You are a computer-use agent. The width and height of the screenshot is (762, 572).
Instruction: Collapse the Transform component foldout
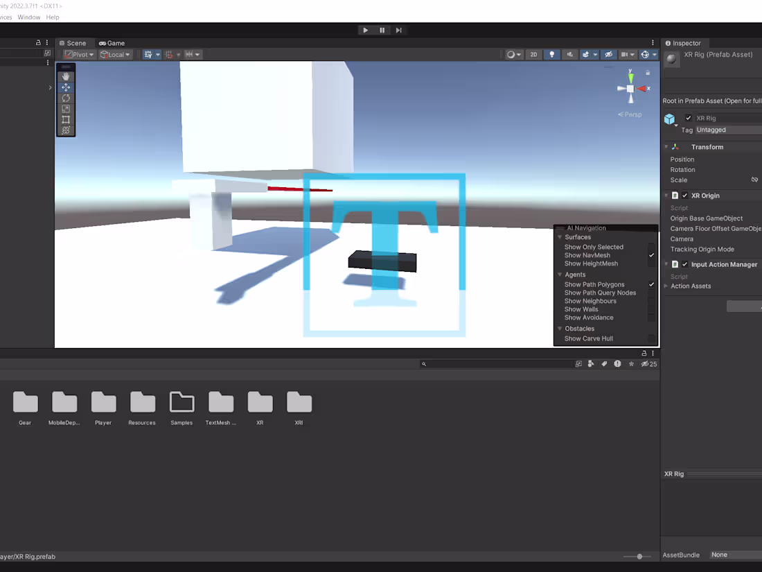666,147
